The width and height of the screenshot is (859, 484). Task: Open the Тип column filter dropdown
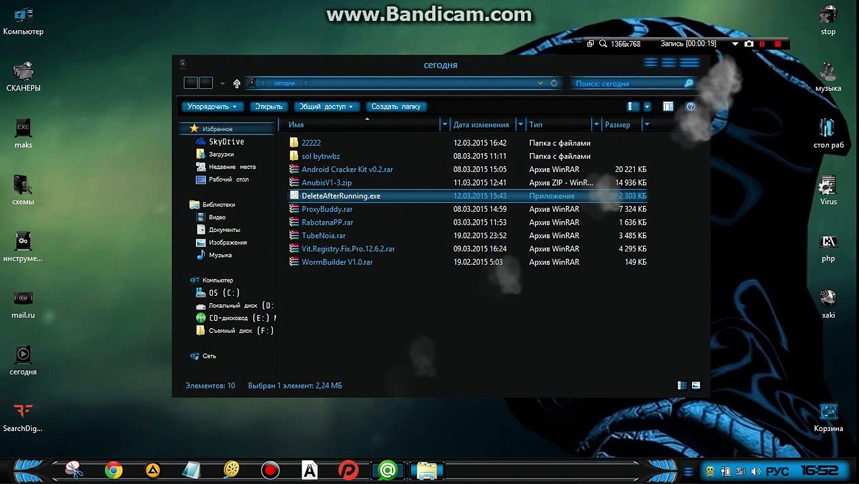pos(596,124)
